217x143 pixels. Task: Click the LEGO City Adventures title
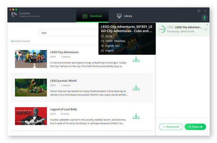click(64, 52)
